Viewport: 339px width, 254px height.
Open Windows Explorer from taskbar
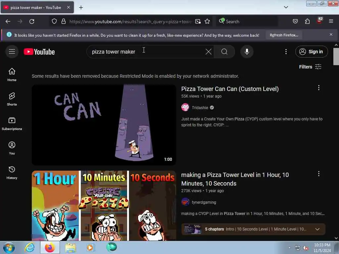coord(71,247)
